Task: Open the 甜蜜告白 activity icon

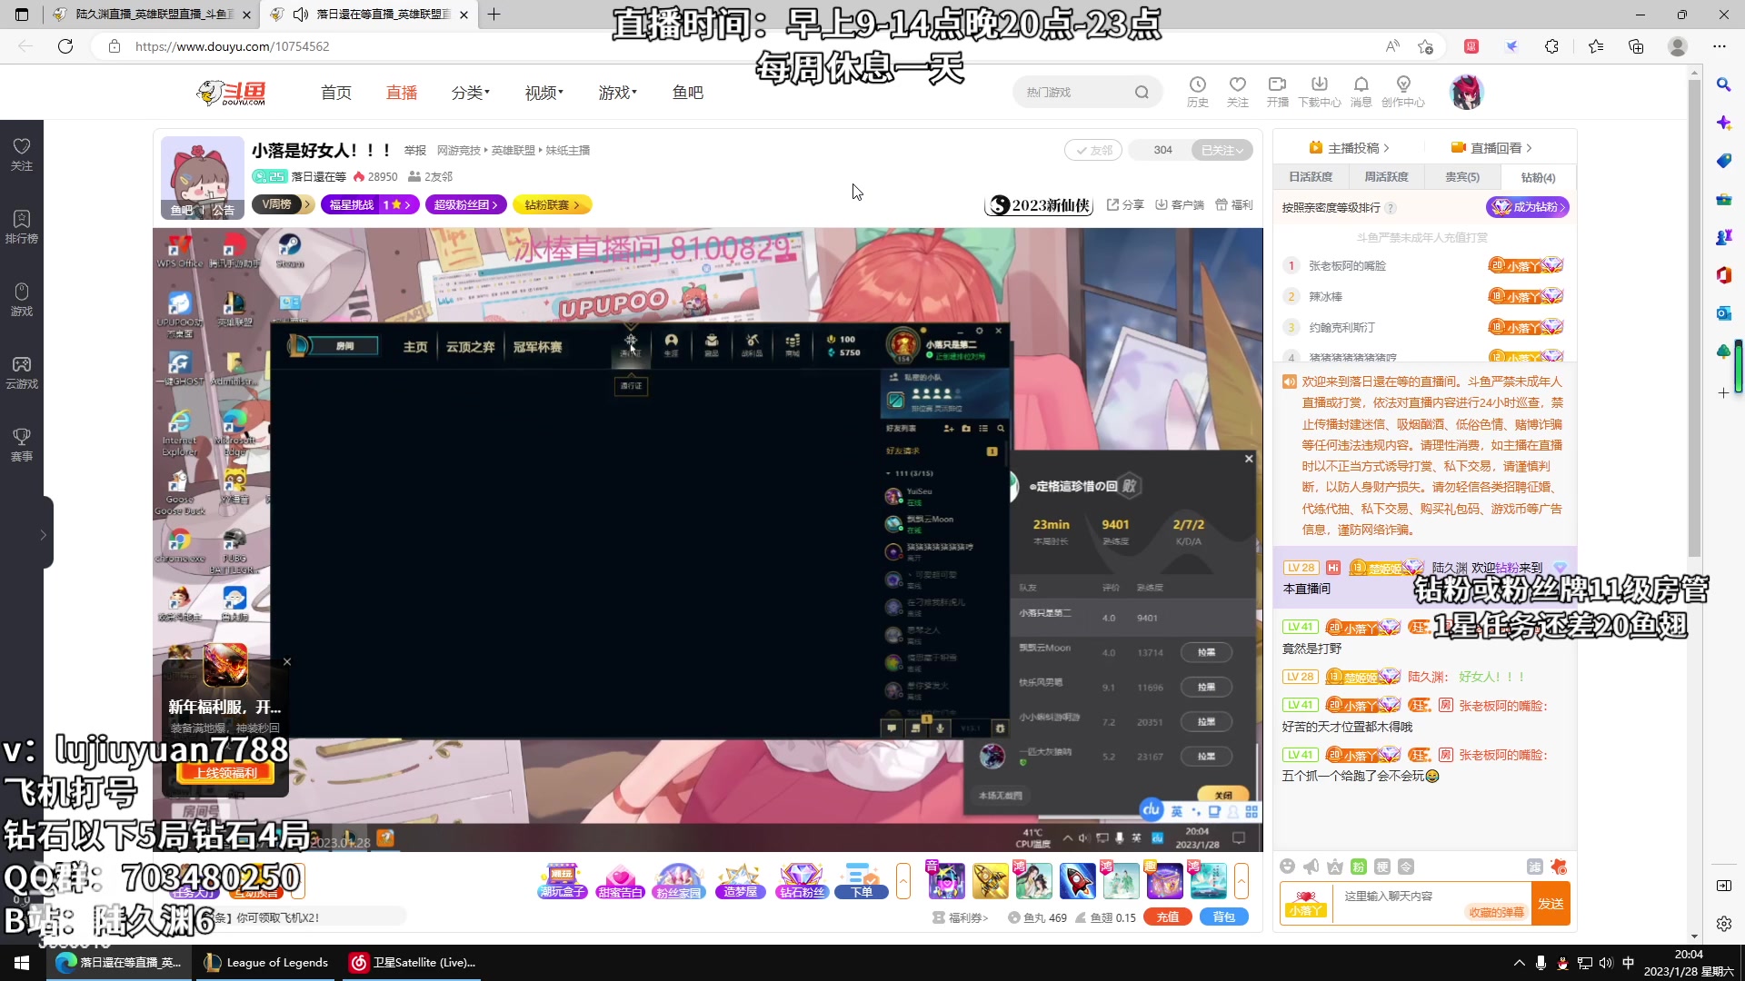Action: (621, 880)
